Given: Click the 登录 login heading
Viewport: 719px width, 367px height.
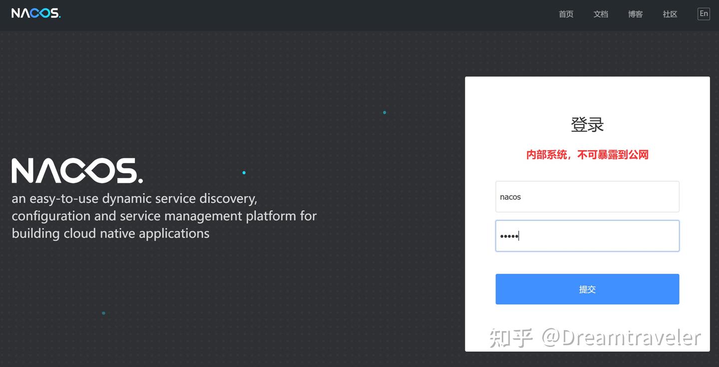Looking at the screenshot, I should click(x=587, y=124).
